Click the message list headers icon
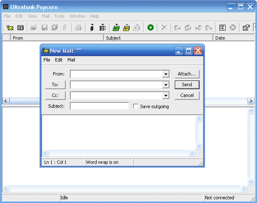 click(x=102, y=28)
